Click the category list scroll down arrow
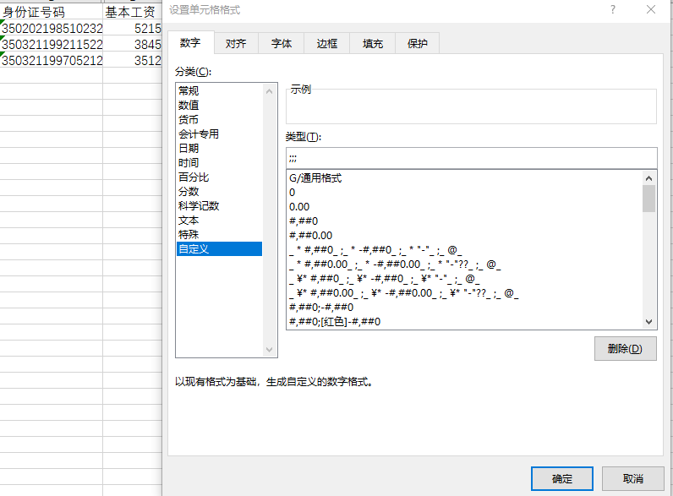This screenshot has width=673, height=496. pyautogui.click(x=269, y=350)
